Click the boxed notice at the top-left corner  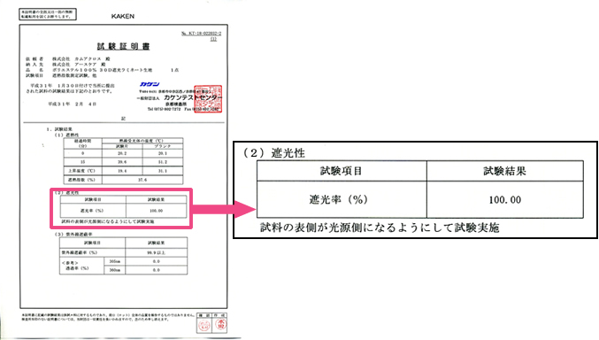[48, 14]
